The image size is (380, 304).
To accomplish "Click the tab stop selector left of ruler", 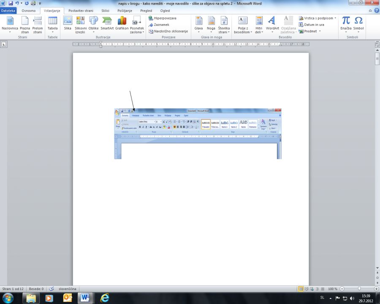I will [x=4, y=44].
